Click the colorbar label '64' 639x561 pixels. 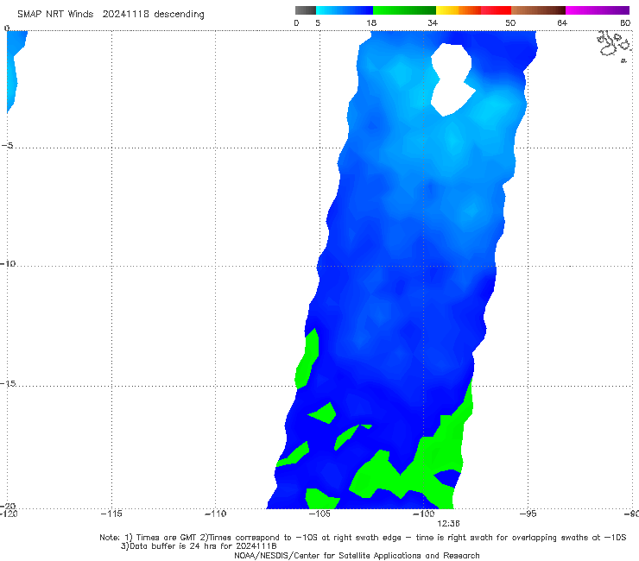coord(562,22)
